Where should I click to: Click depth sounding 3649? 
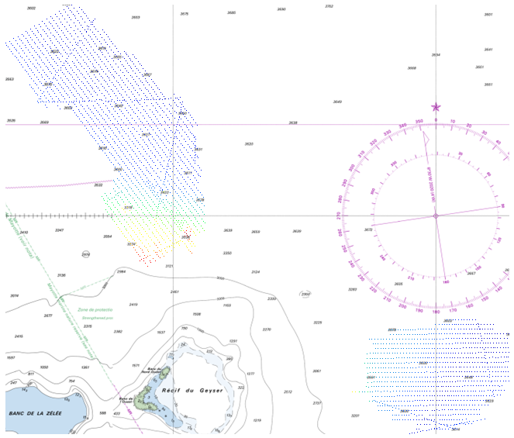coord(337,102)
